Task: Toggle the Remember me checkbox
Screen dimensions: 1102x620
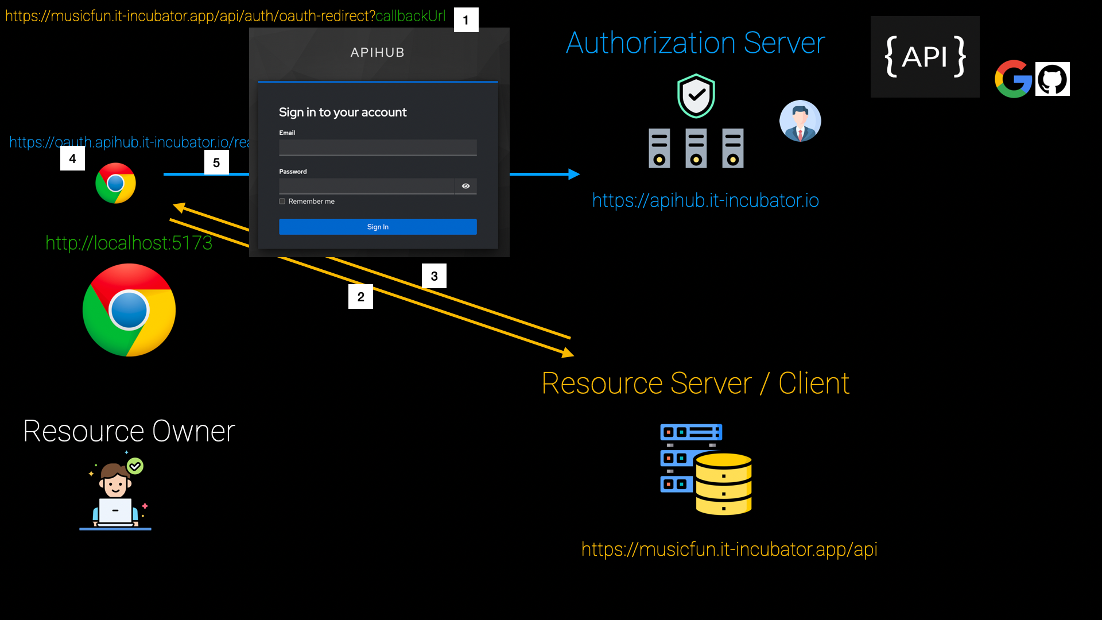Action: 282,201
